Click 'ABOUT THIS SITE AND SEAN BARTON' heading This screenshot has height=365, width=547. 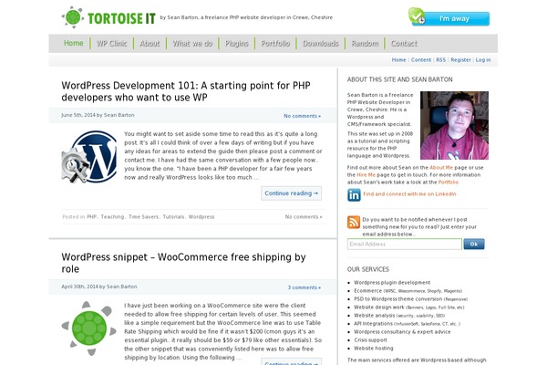[x=400, y=79]
